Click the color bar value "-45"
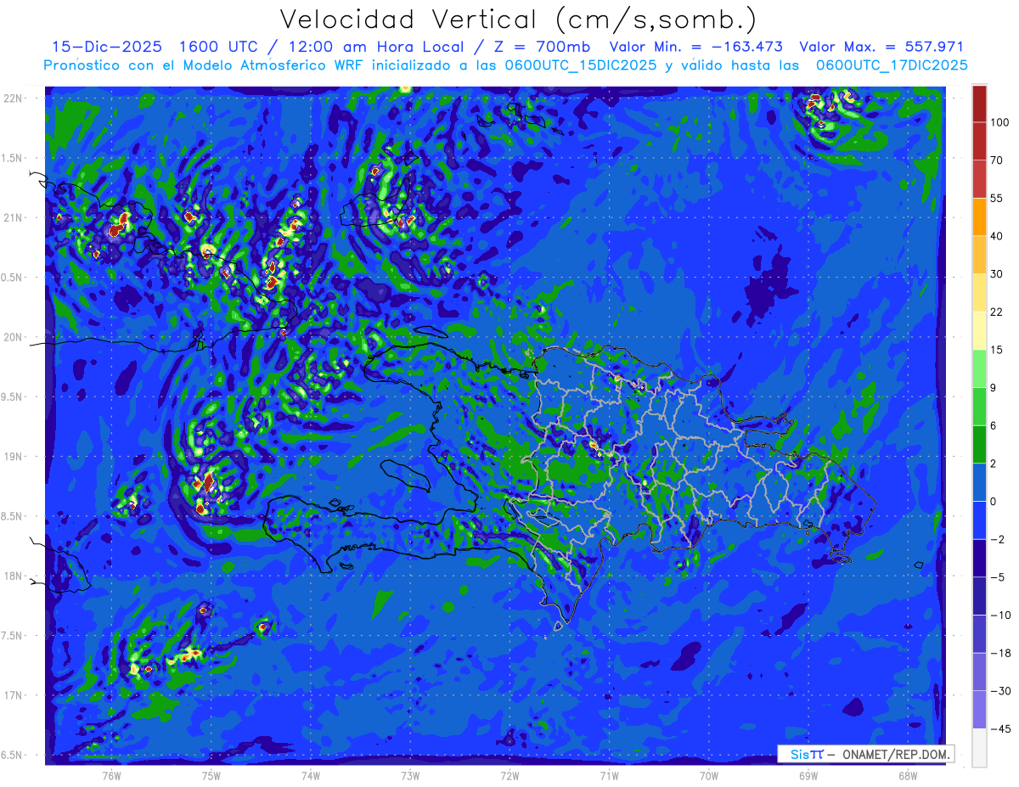 point(999,728)
